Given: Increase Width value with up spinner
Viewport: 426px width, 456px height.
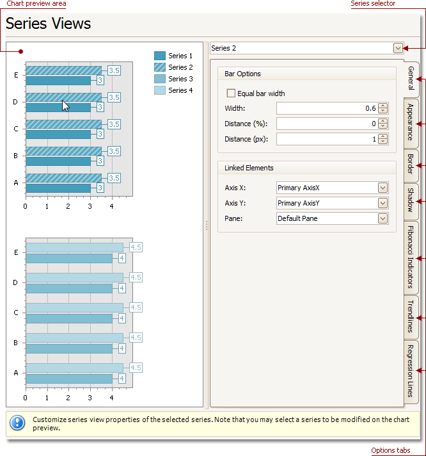Looking at the screenshot, I should pyautogui.click(x=383, y=106).
